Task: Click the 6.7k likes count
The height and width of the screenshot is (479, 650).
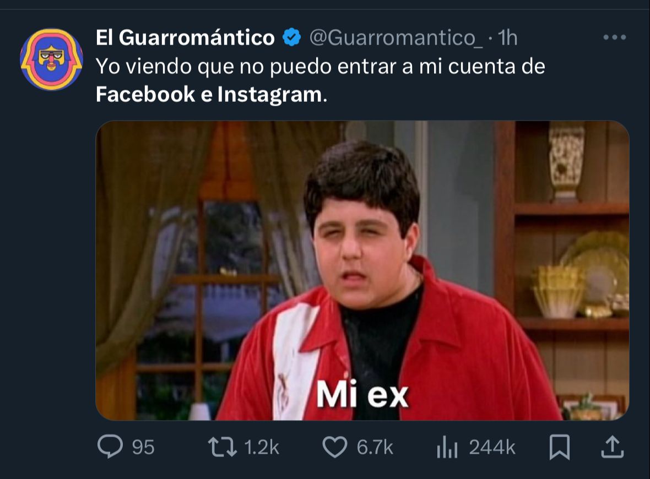Action: 375,448
